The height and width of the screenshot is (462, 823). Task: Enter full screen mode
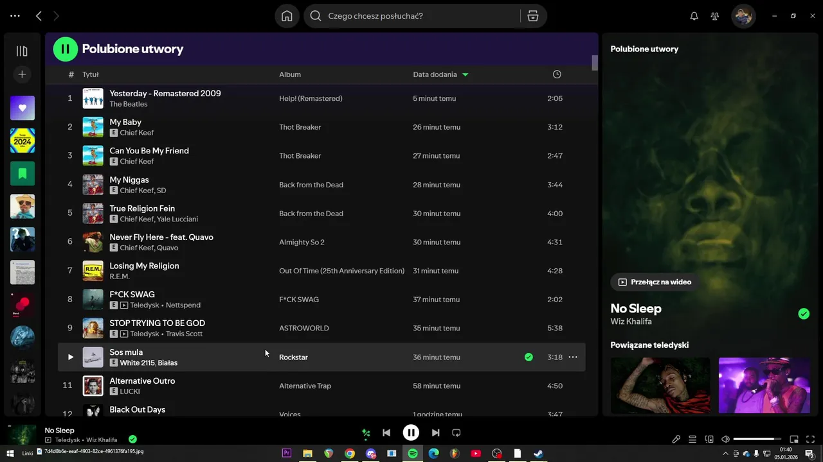(x=810, y=440)
